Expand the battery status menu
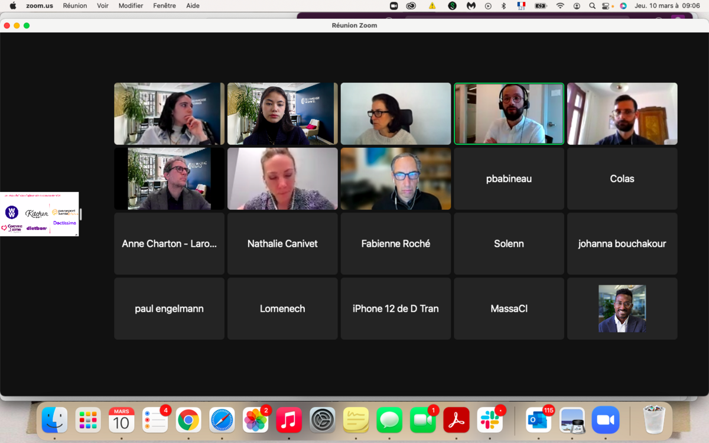This screenshot has height=443, width=709. point(540,6)
